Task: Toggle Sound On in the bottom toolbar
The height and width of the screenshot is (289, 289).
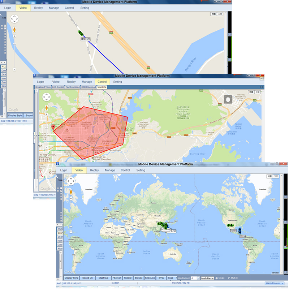Action: pos(88,278)
